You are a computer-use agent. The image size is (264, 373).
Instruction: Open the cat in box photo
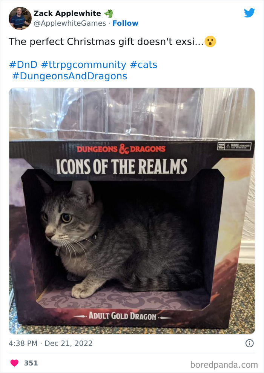click(132, 211)
